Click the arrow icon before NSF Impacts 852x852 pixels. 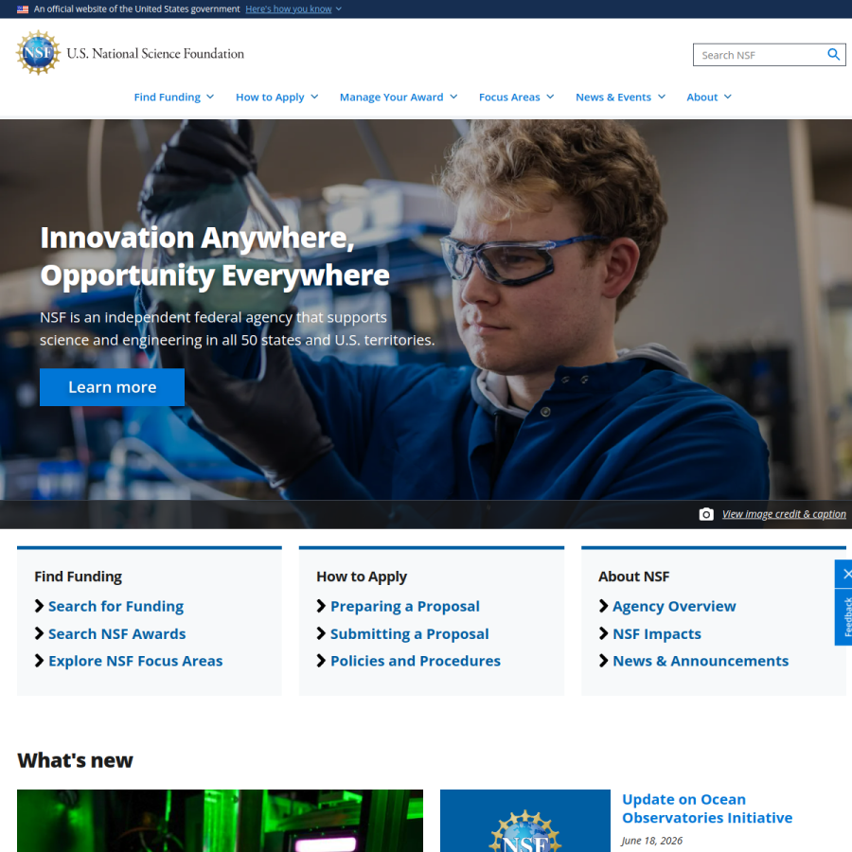pos(603,633)
